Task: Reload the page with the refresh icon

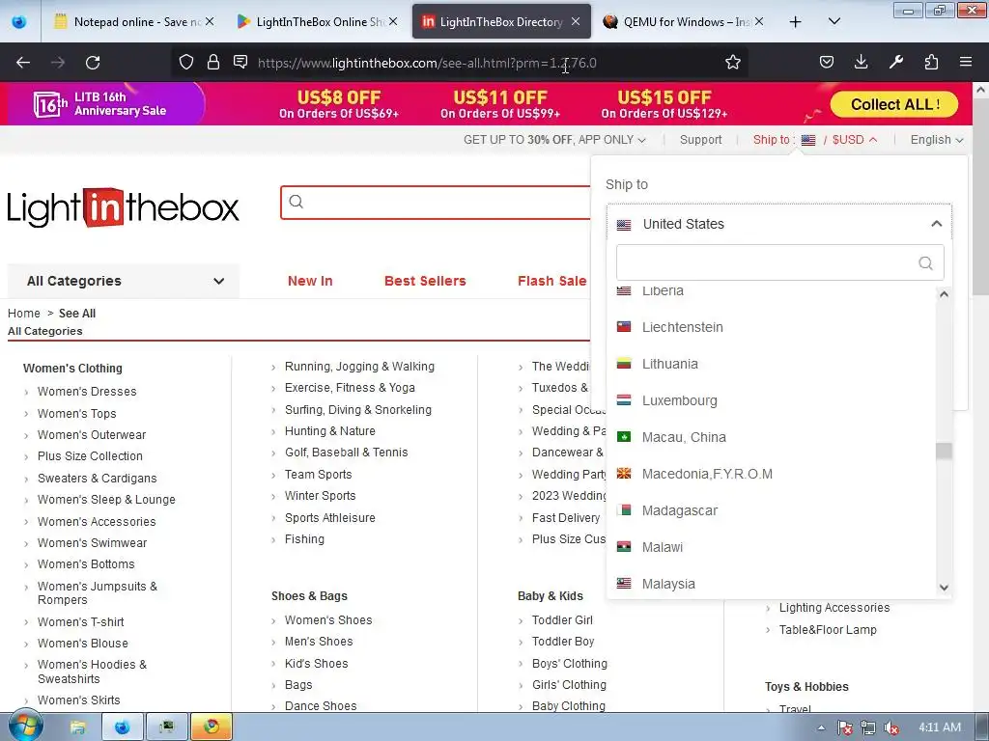Action: pyautogui.click(x=93, y=63)
